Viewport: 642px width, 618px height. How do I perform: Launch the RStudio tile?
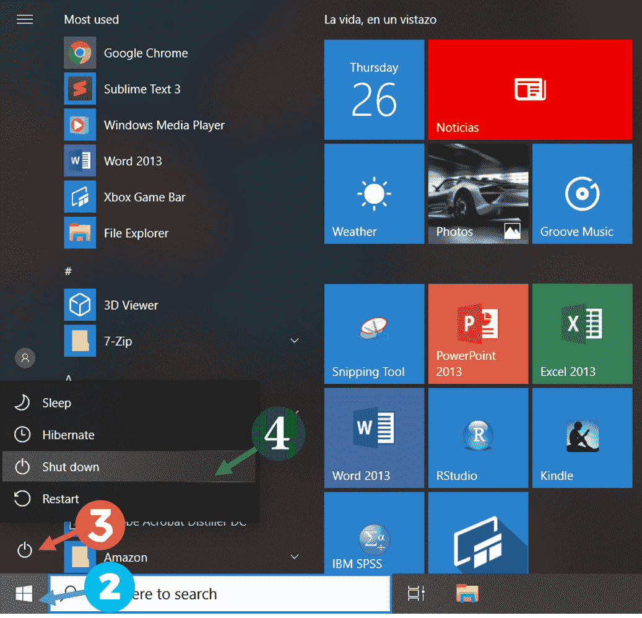tap(478, 438)
